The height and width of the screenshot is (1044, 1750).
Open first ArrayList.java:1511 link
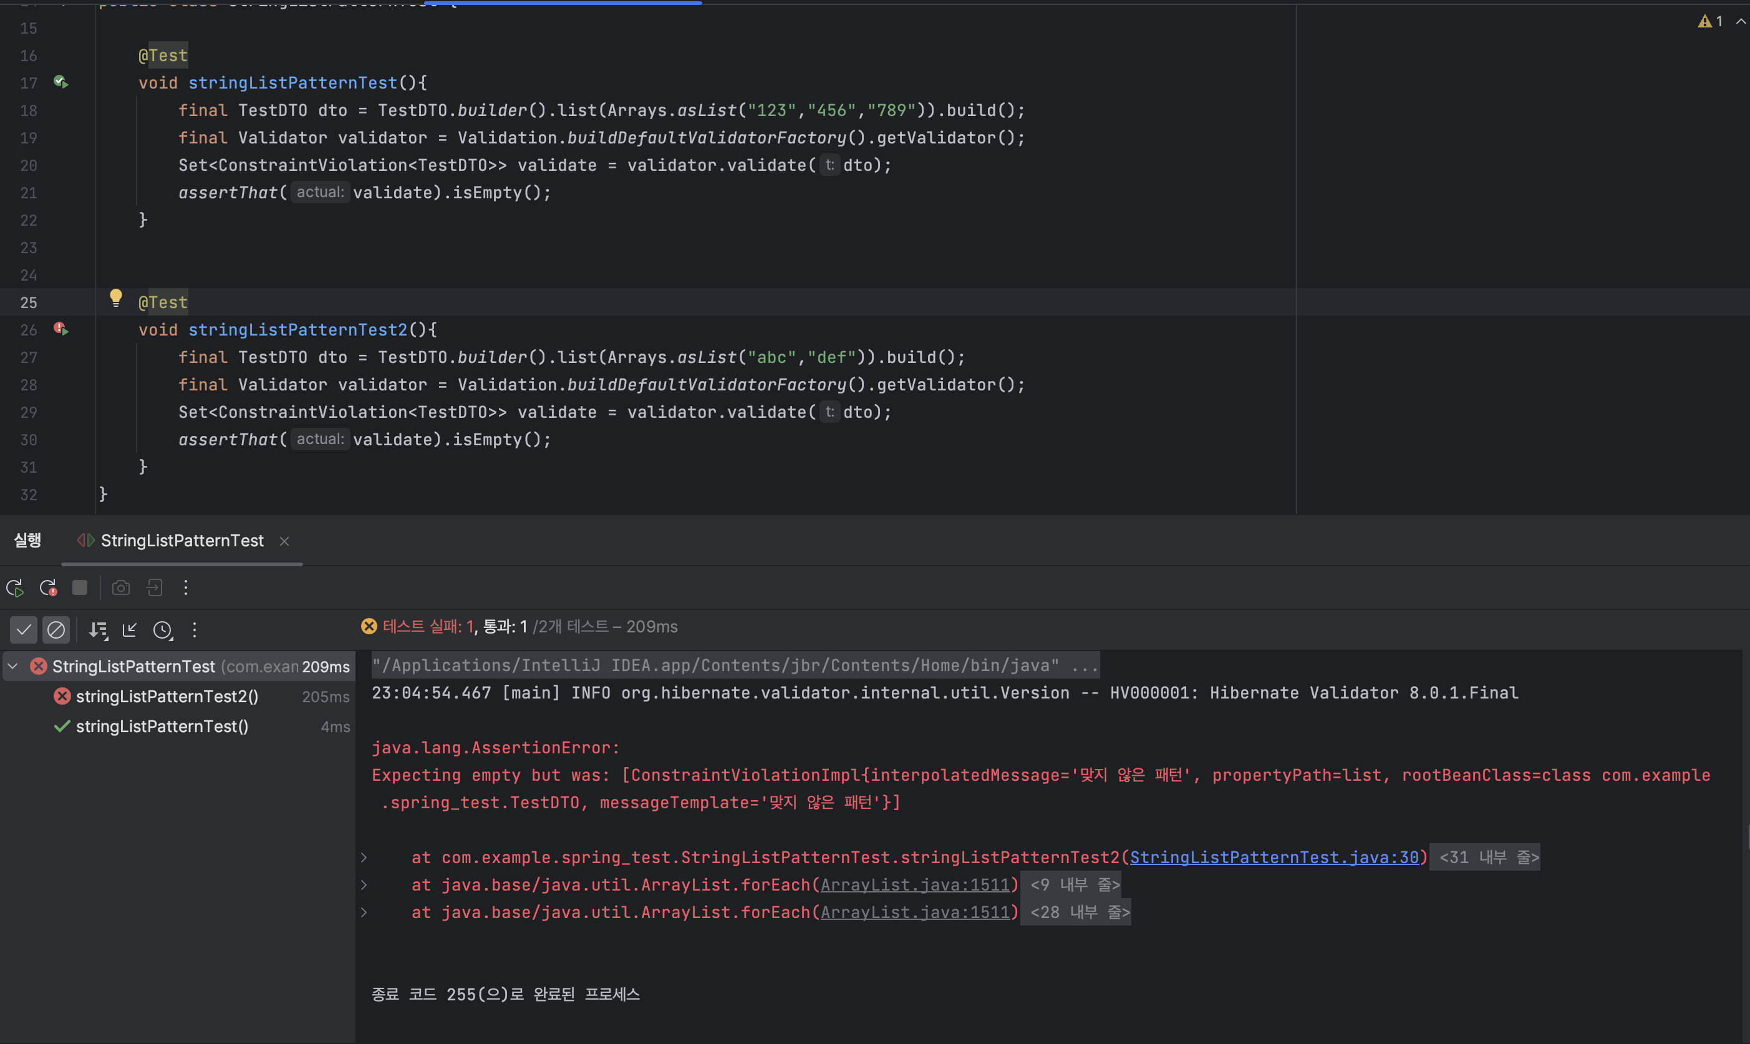point(915,884)
